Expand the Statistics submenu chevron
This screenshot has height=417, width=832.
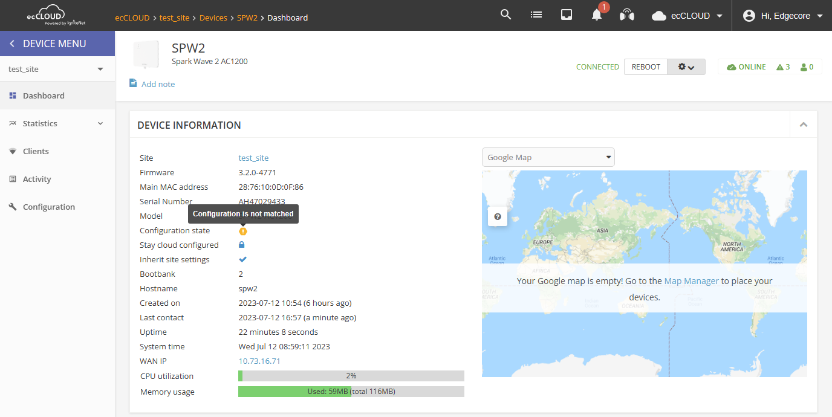click(100, 123)
